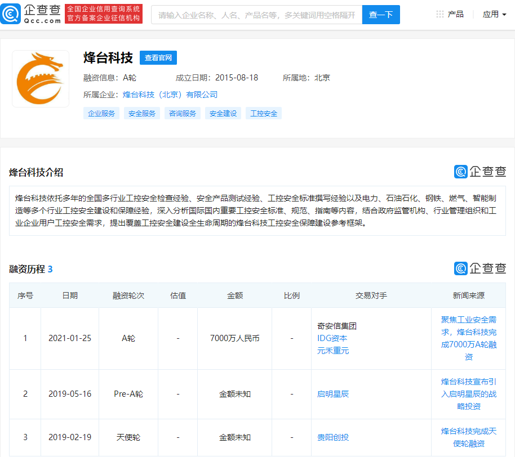Viewport: 515px width, 457px height.
Task: Open investor link 元禾重元
Action: click(333, 351)
